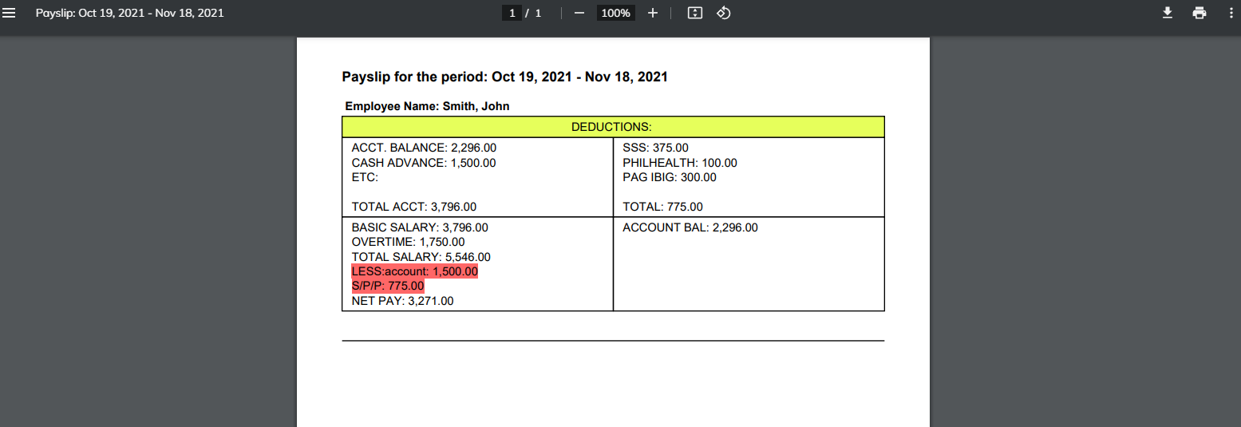The width and height of the screenshot is (1241, 427).
Task: Print the payslip document
Action: point(1200,13)
